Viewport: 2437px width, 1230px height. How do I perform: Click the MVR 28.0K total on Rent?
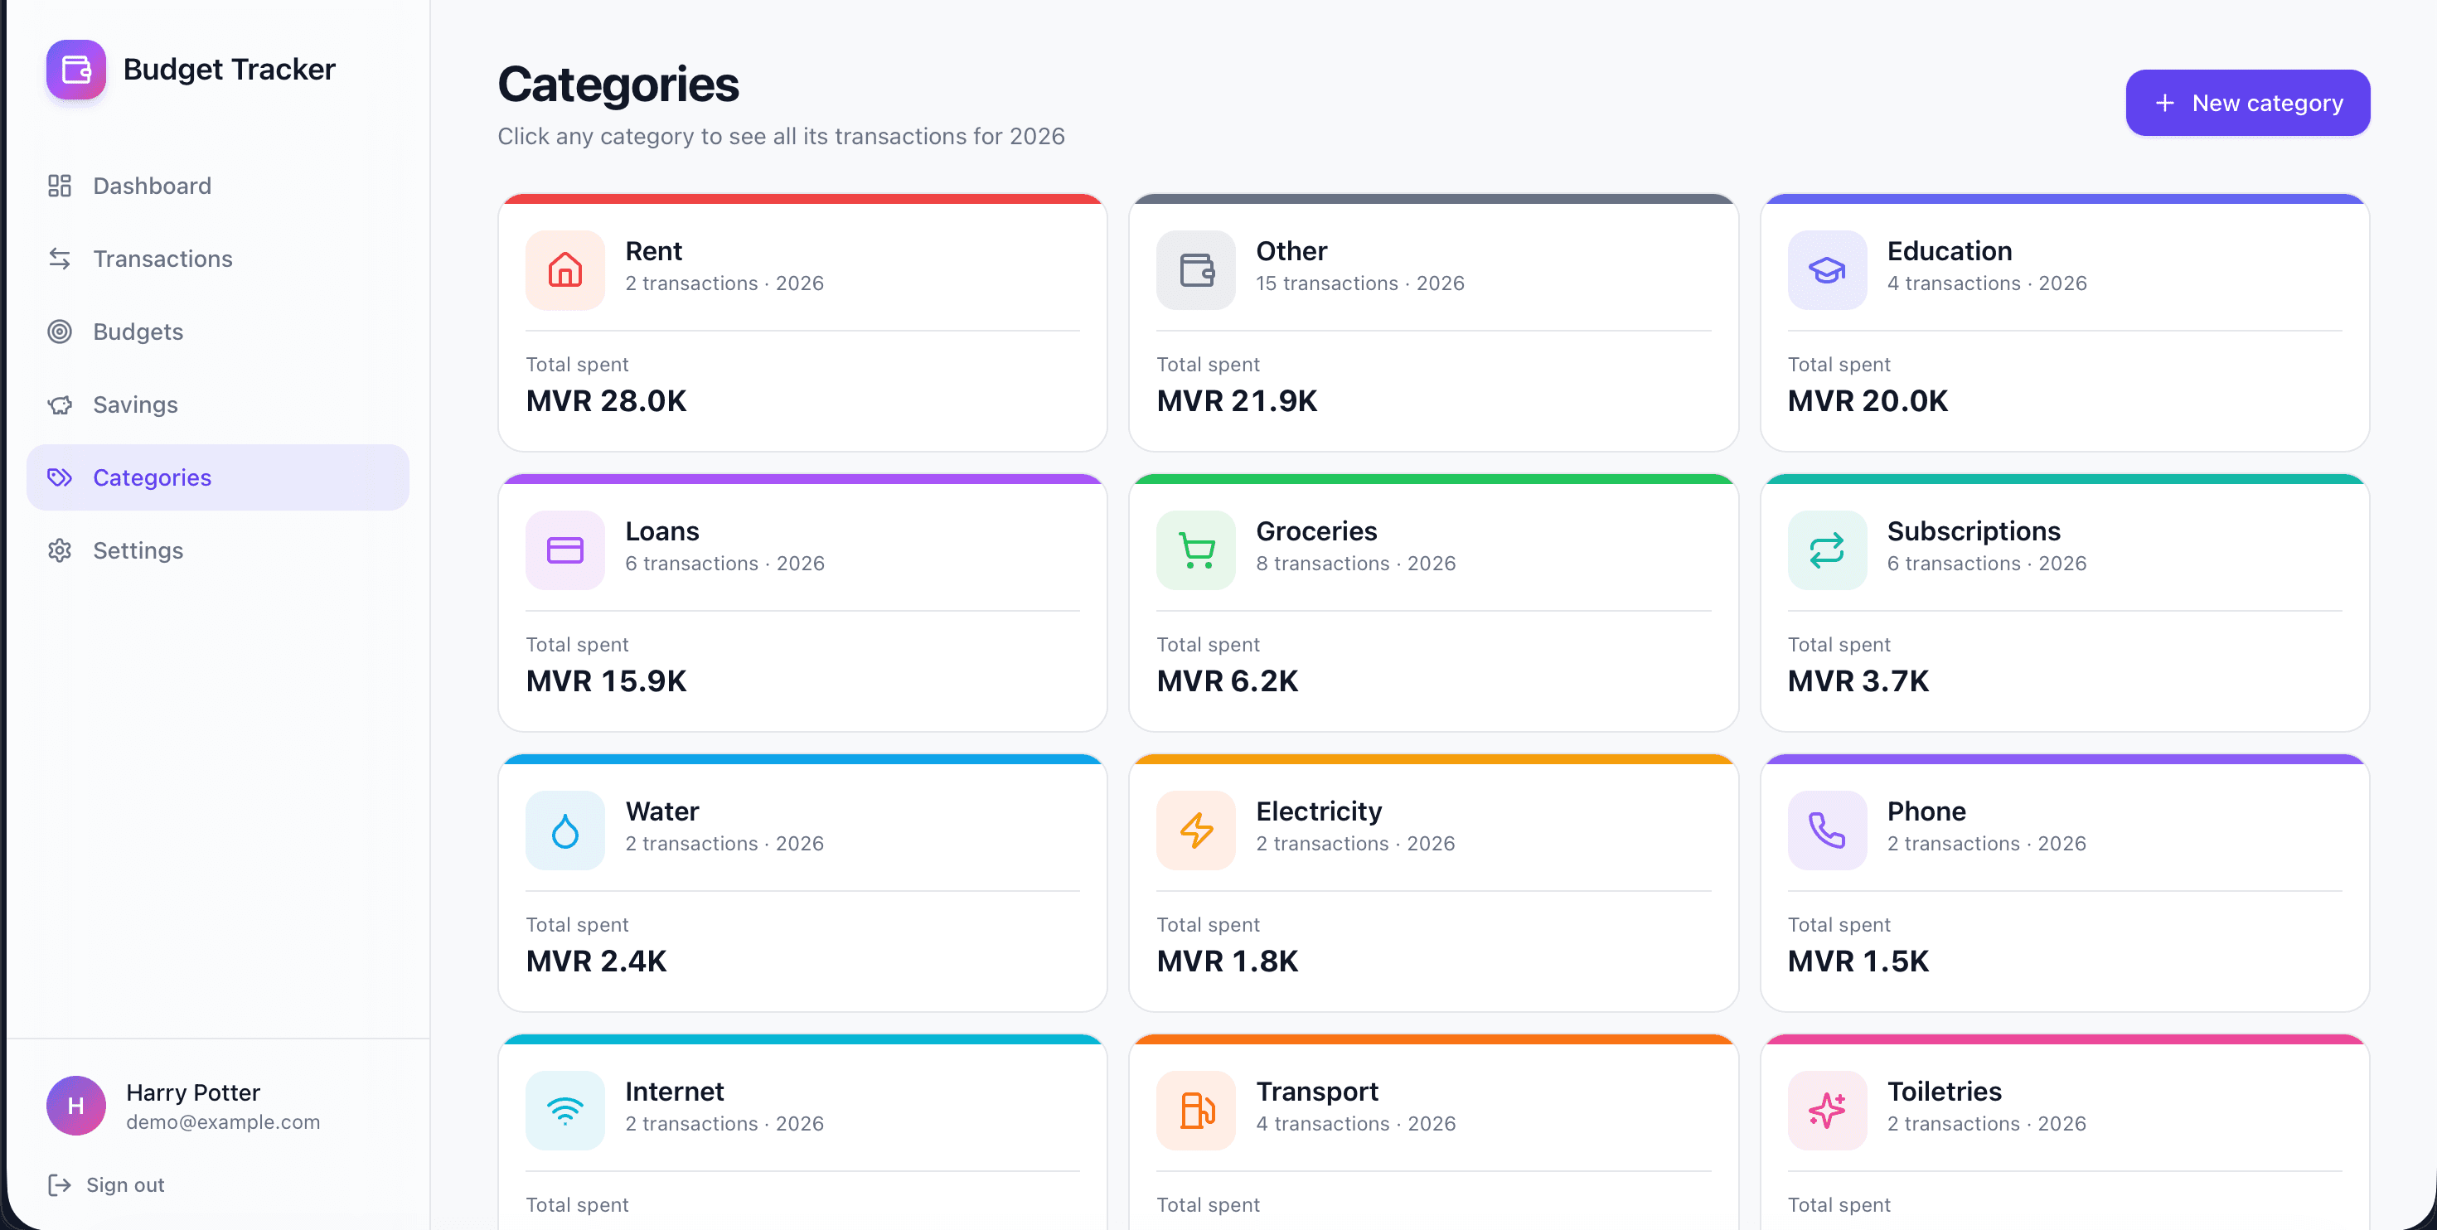607,400
